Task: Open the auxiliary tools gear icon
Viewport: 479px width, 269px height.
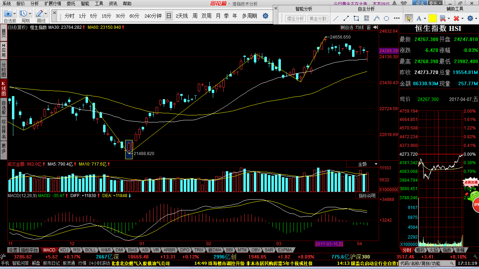Action: (470, 18)
